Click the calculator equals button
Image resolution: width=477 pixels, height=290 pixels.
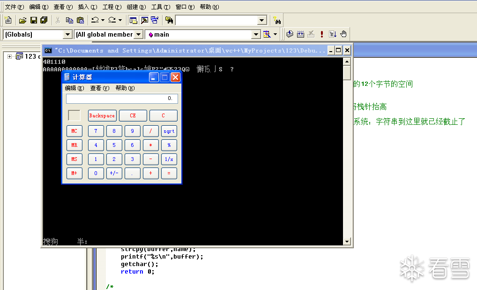(169, 173)
